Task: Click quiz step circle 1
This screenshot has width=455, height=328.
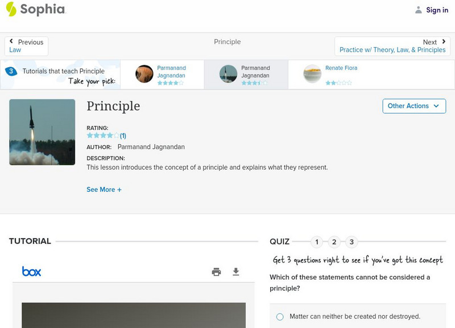Action: tap(317, 241)
